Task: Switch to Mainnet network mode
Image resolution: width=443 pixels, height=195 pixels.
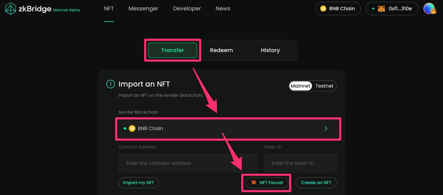Action: tap(300, 86)
